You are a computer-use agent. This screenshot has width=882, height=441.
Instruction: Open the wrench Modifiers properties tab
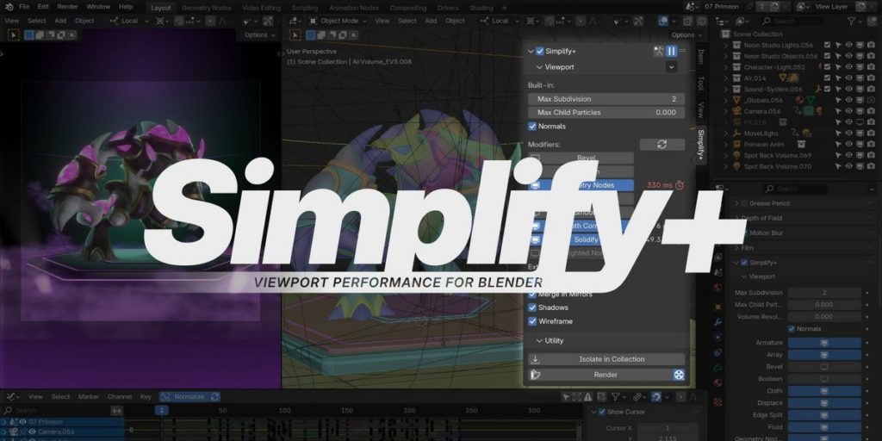pos(717,321)
